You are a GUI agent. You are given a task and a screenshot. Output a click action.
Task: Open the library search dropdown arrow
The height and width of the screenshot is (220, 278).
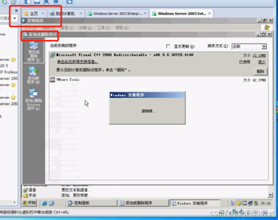tap(15, 18)
